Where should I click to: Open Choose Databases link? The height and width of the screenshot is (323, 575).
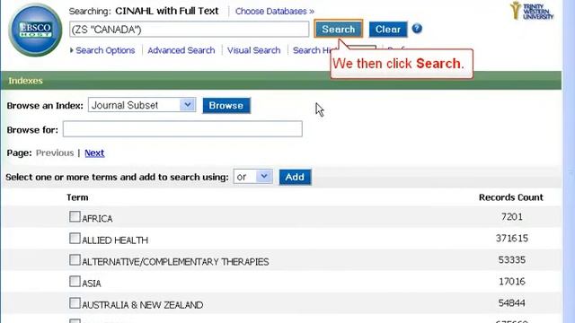275,12
